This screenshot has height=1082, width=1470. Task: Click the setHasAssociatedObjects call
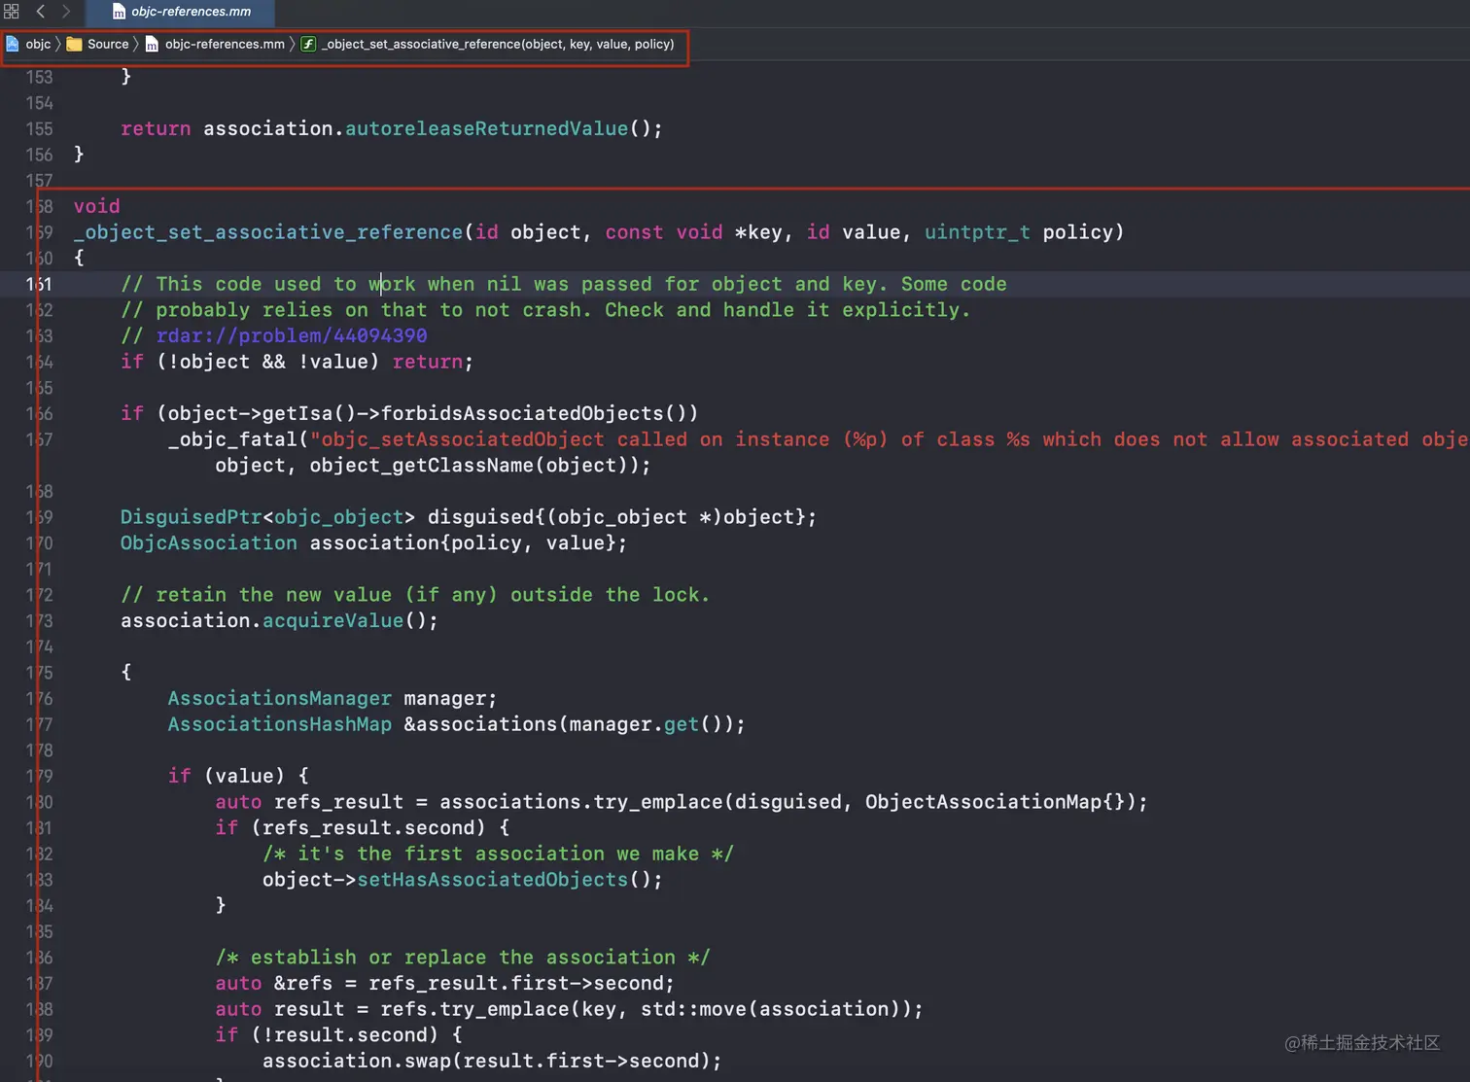pos(493,880)
